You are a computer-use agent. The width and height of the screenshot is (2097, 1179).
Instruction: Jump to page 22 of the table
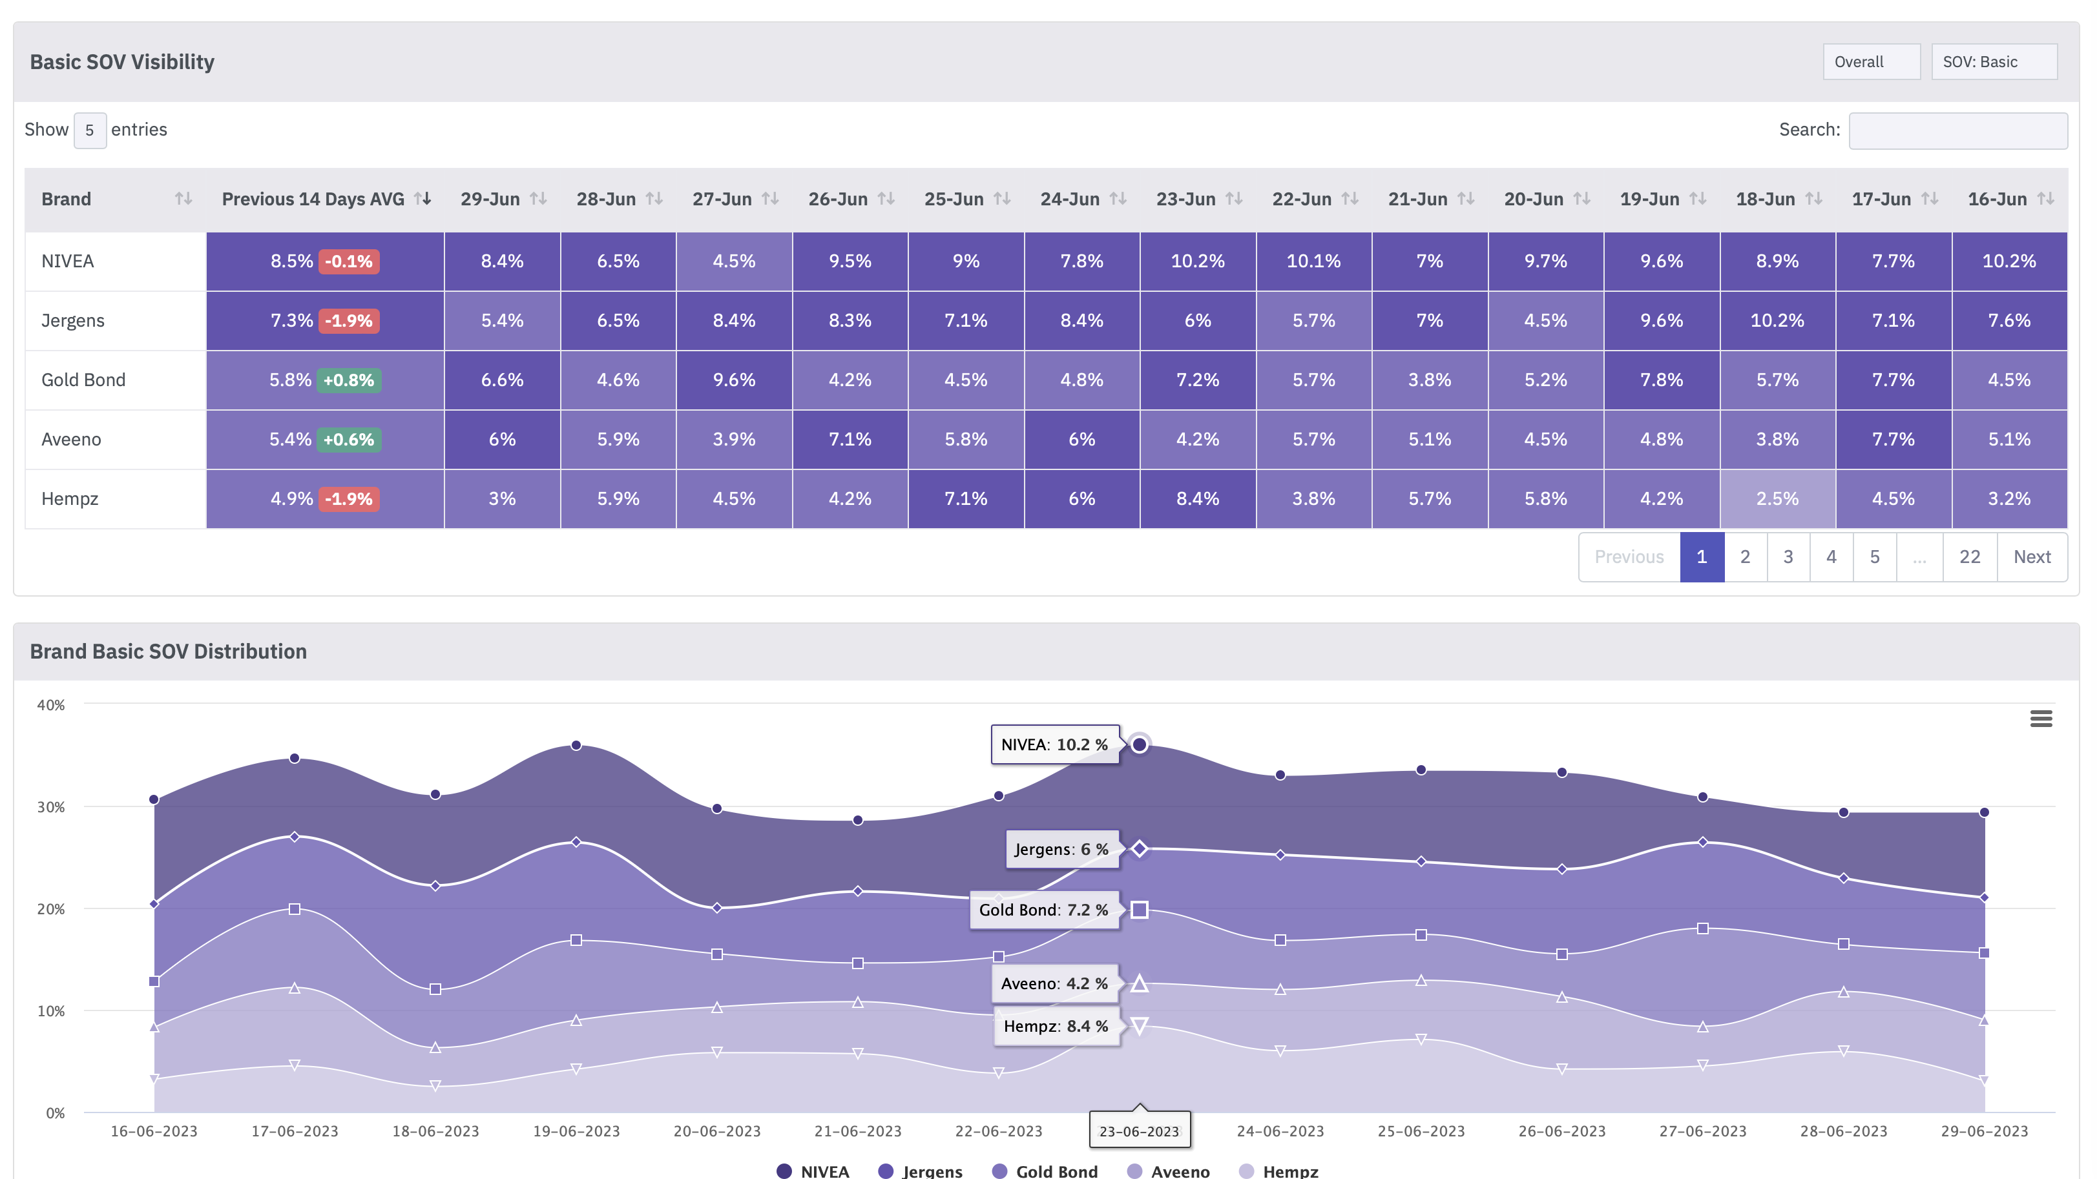pos(1969,557)
